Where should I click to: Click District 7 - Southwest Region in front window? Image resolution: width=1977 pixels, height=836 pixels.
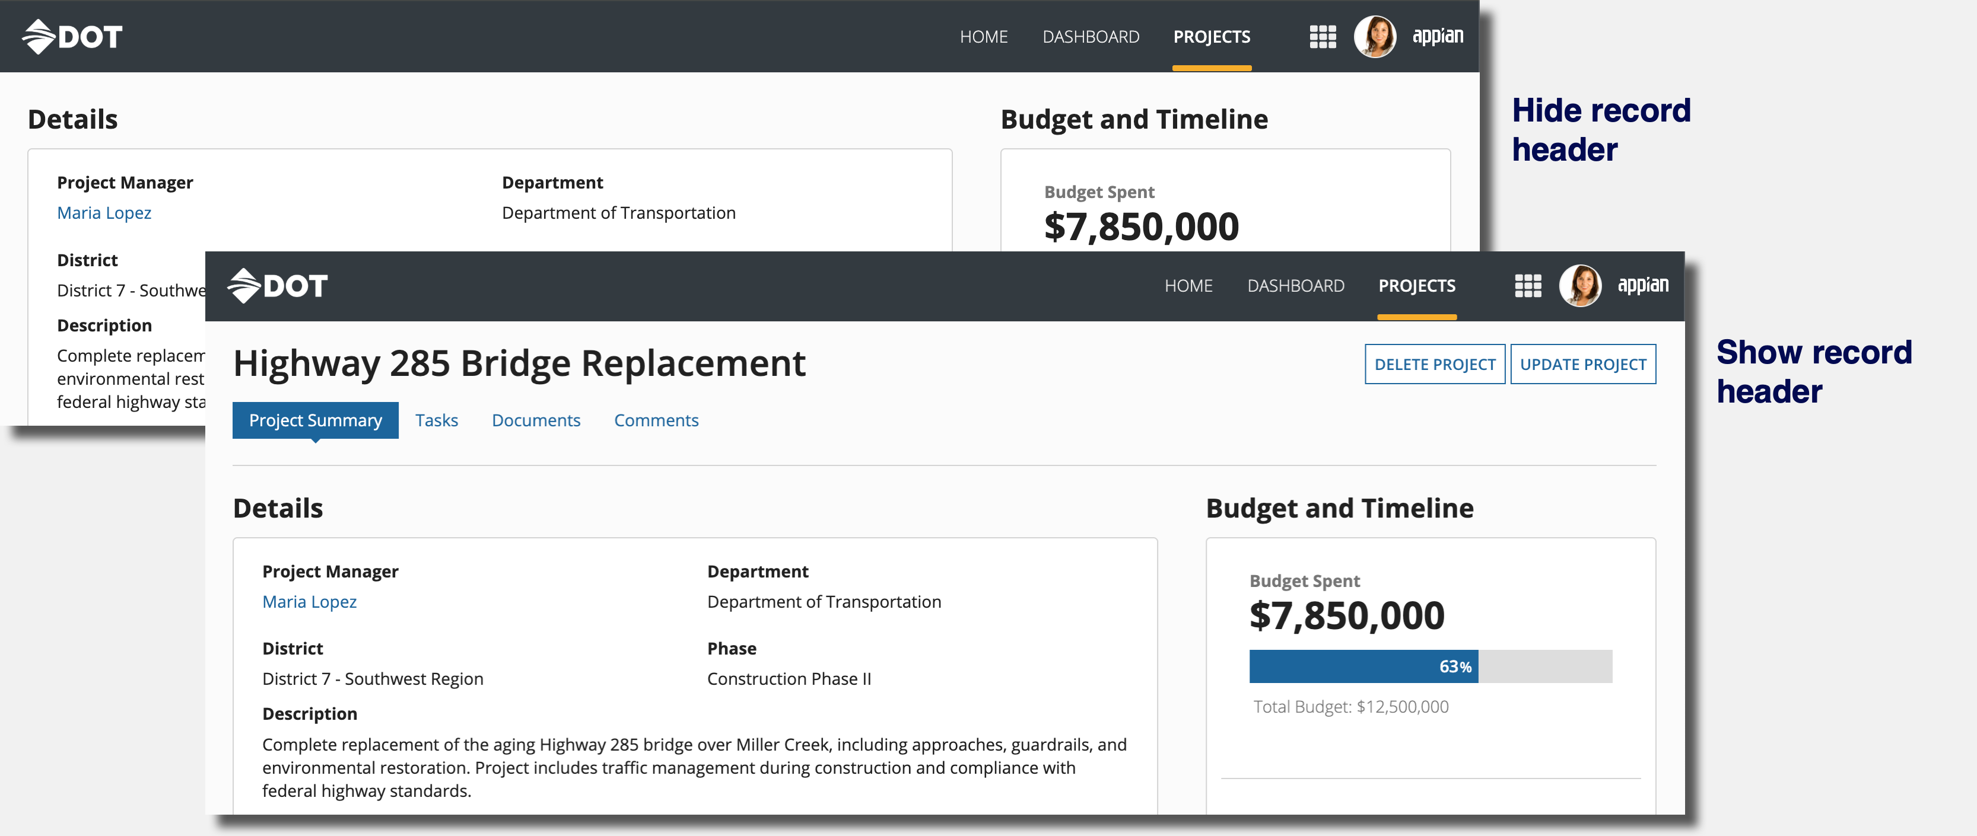(373, 679)
